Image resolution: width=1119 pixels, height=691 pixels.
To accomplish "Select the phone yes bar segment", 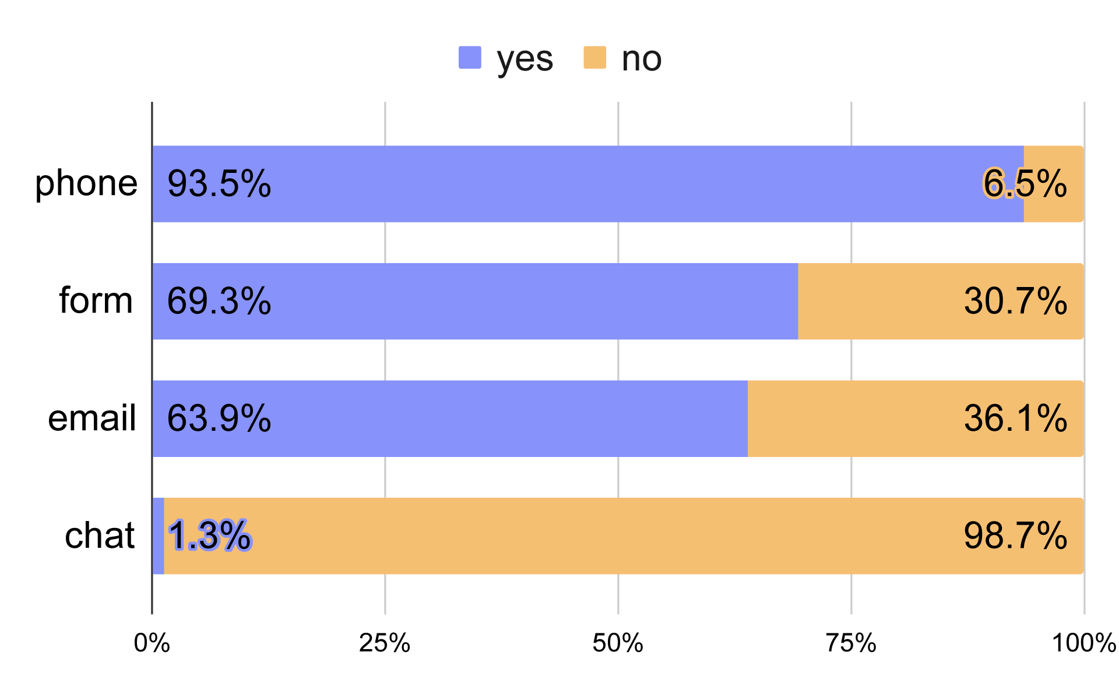I will click(583, 184).
